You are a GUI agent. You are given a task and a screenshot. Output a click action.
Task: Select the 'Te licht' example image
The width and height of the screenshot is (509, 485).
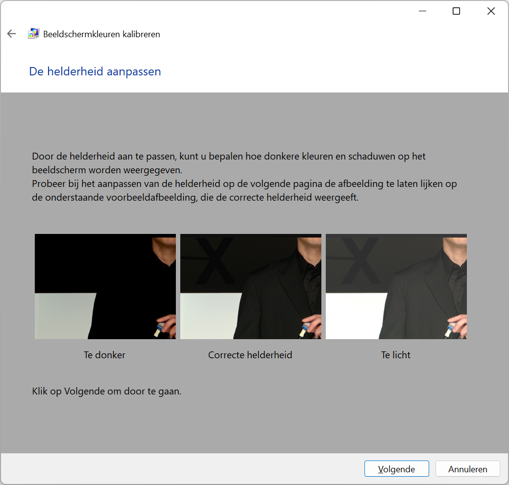[396, 286]
